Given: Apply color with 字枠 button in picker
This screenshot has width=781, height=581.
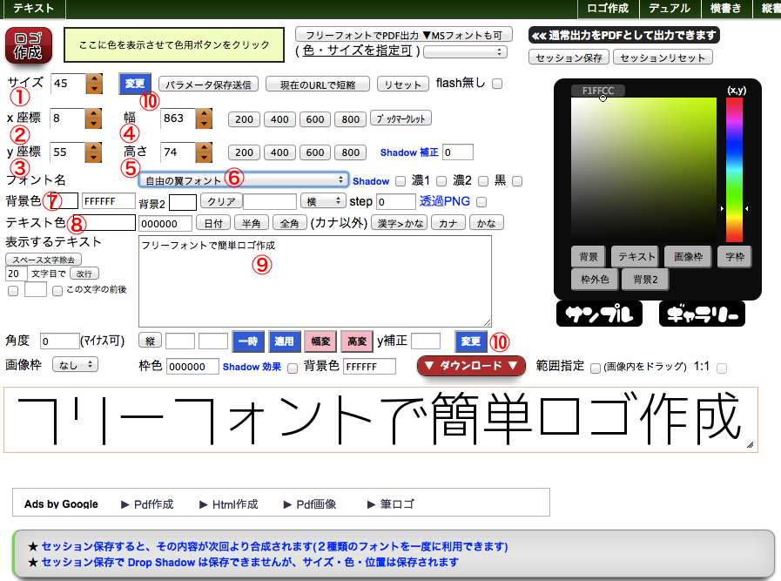Looking at the screenshot, I should tap(735, 257).
